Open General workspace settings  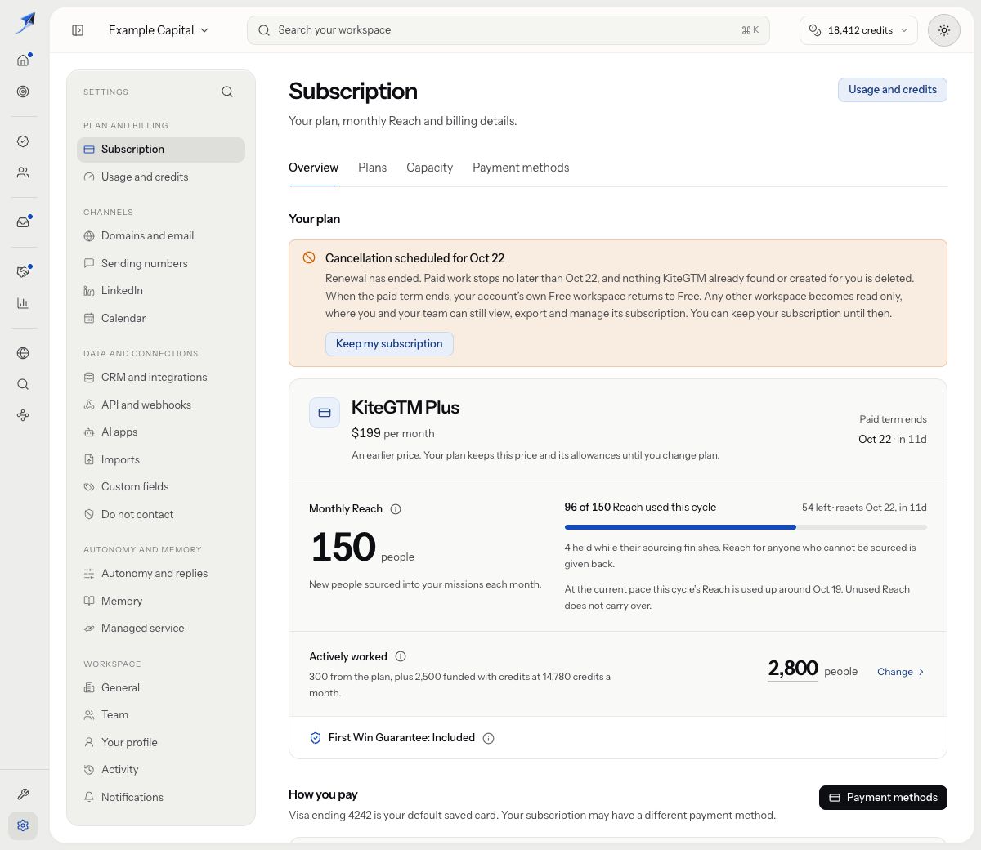pos(161,688)
